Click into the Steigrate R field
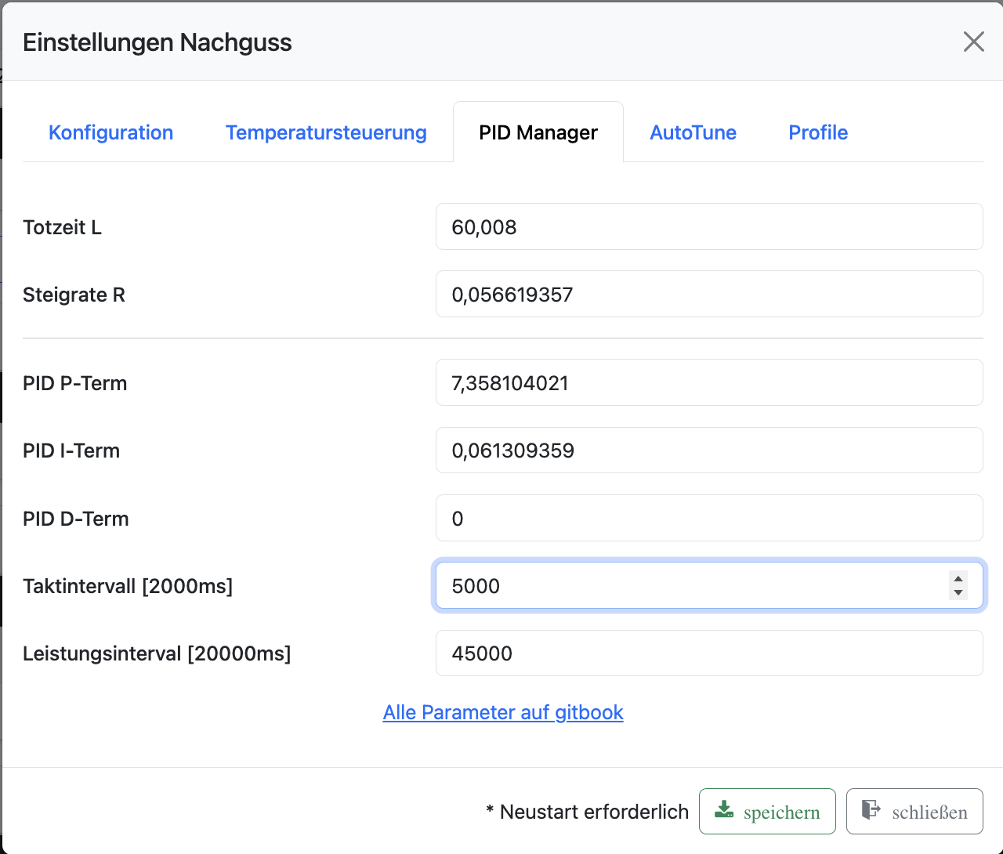This screenshot has width=1003, height=854. (x=708, y=295)
